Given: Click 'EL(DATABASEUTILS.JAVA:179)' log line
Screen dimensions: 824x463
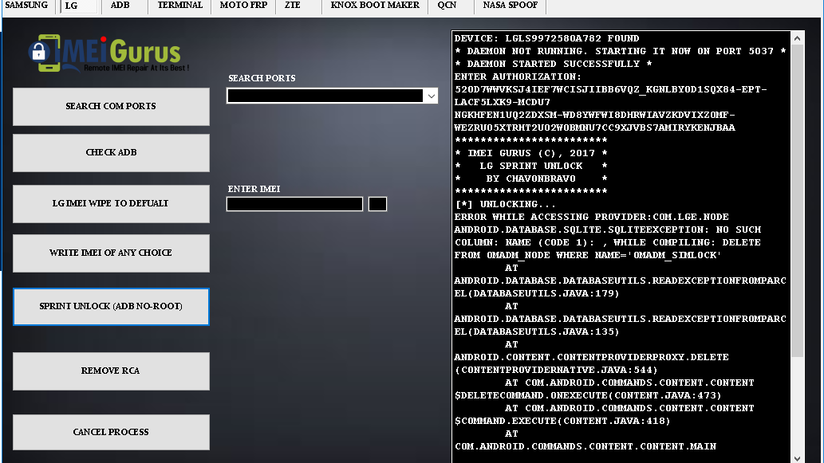Looking at the screenshot, I should click(x=537, y=293).
